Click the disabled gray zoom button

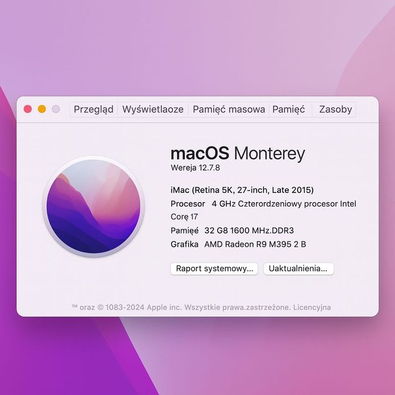point(56,109)
